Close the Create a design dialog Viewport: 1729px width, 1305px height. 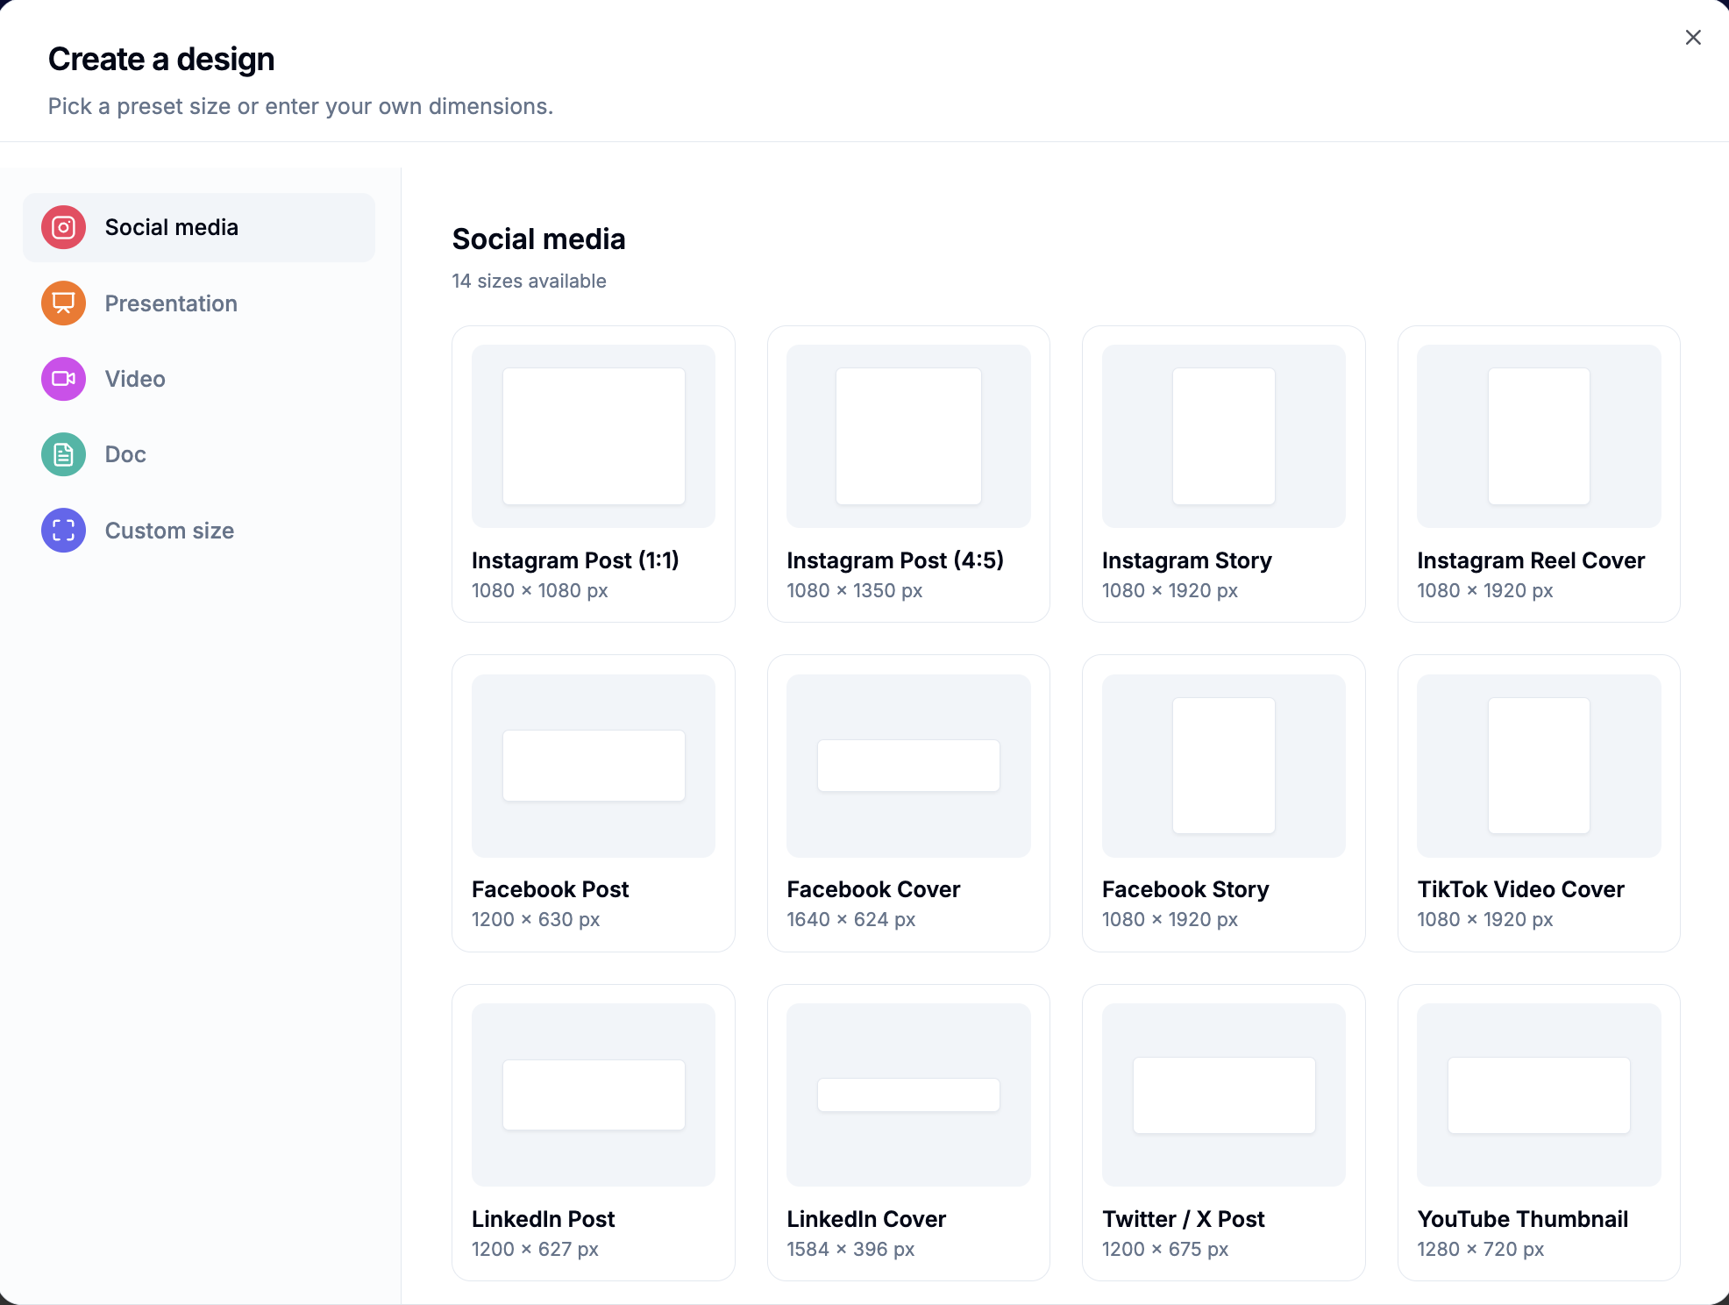point(1692,37)
